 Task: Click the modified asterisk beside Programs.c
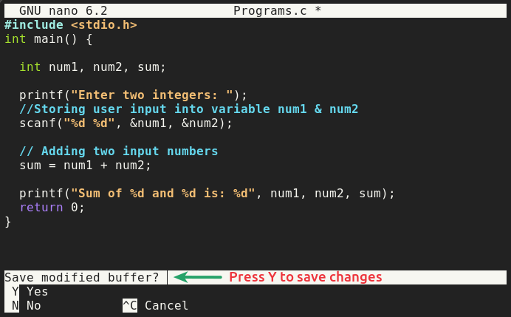click(x=318, y=10)
